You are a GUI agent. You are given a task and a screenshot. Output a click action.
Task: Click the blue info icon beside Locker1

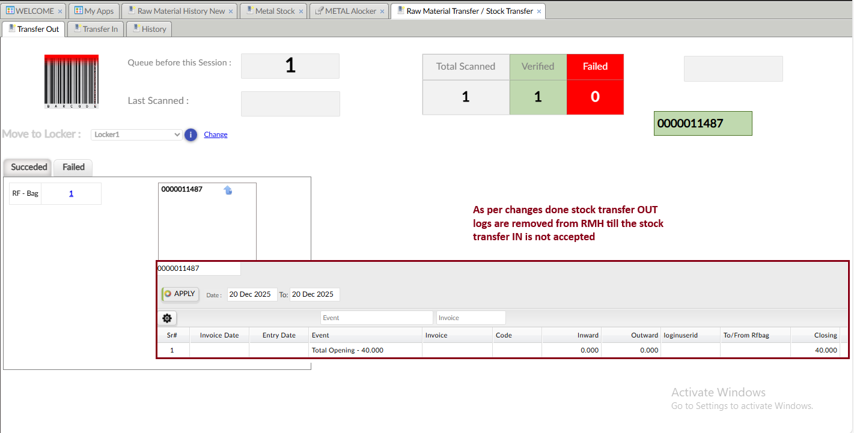click(191, 135)
